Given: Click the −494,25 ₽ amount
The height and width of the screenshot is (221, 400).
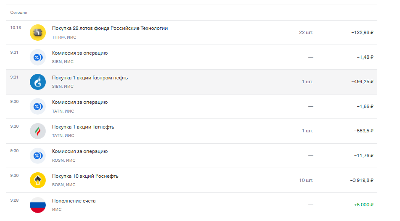Looking at the screenshot, I should click(x=362, y=82).
